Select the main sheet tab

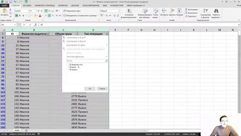pos(17,130)
